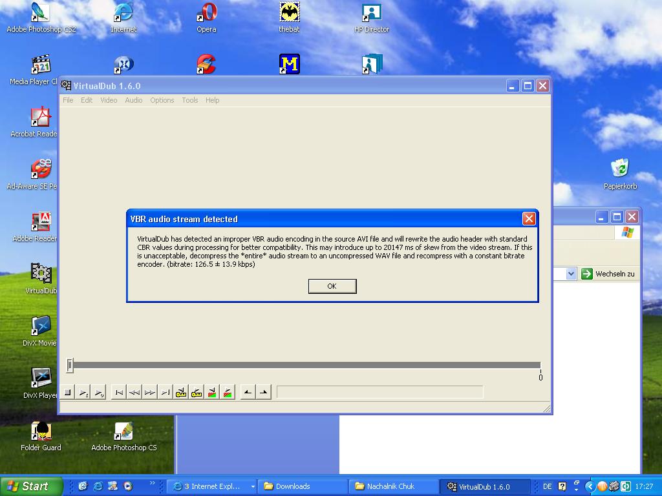Next scene change green-red icon
The height and width of the screenshot is (496, 662).
coord(228,392)
